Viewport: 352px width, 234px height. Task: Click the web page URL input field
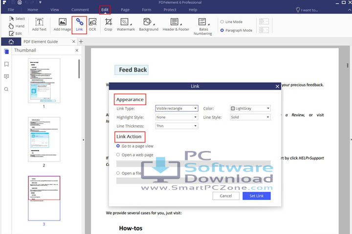click(x=193, y=164)
